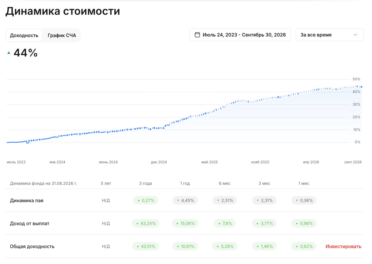Click the дек 2024 axis label
This screenshot has height=264, width=372.
pos(159,162)
